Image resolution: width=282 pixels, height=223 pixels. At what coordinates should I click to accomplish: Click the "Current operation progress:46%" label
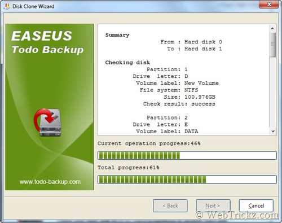click(149, 143)
